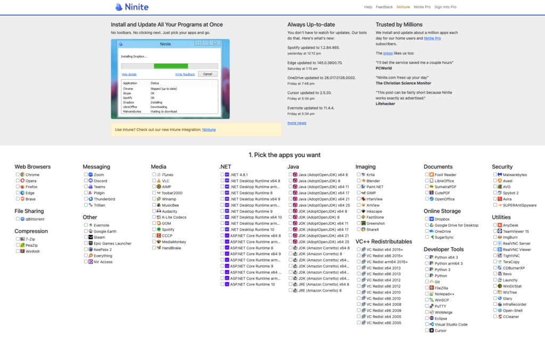Click the SUPERAntiSpyware label
The image size is (545, 337).
[519, 205]
